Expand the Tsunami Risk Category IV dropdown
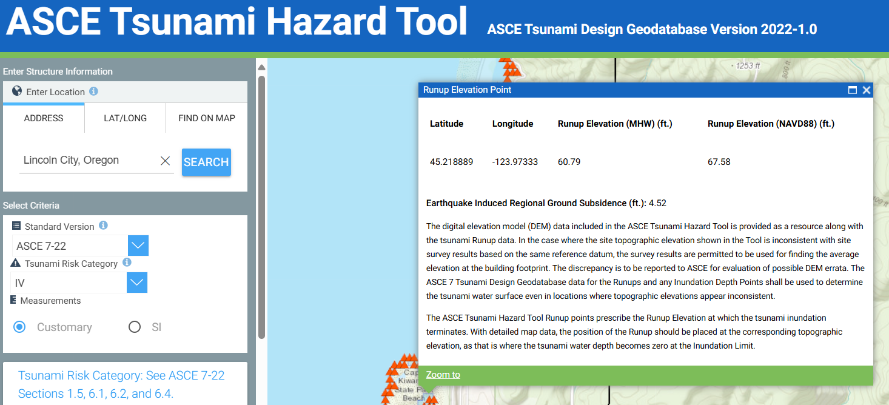 (137, 283)
